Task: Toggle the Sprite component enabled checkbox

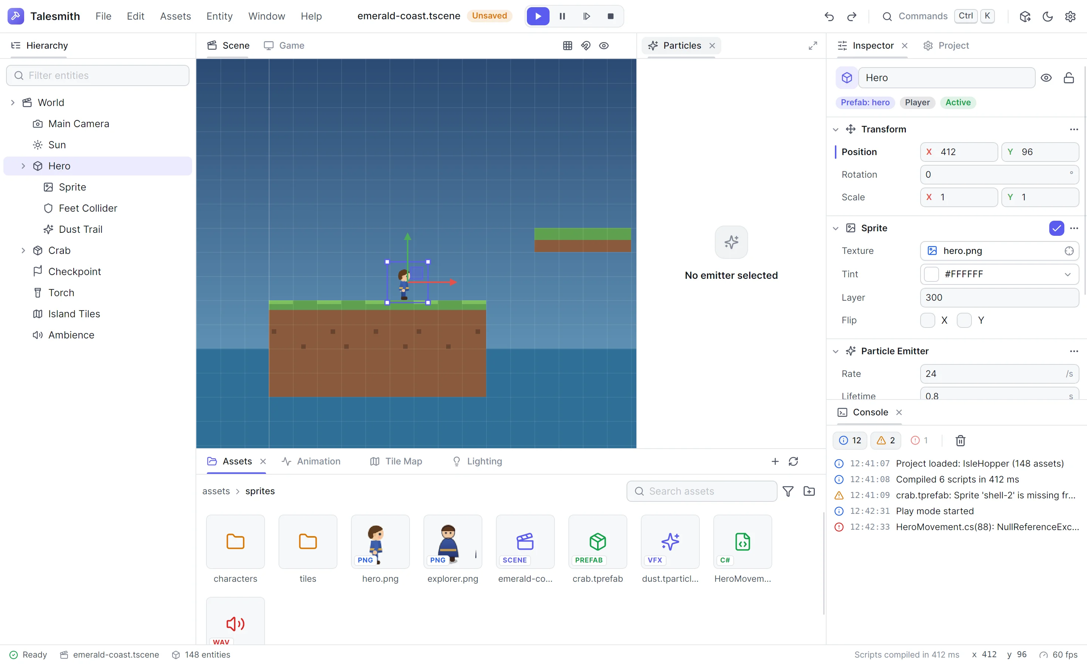Action: [1056, 228]
